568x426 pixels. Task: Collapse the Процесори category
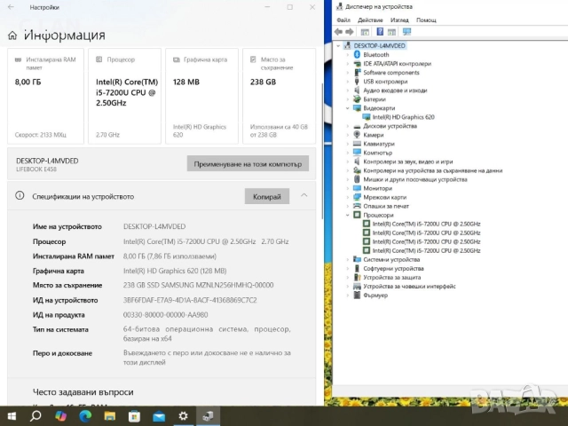[x=347, y=215]
